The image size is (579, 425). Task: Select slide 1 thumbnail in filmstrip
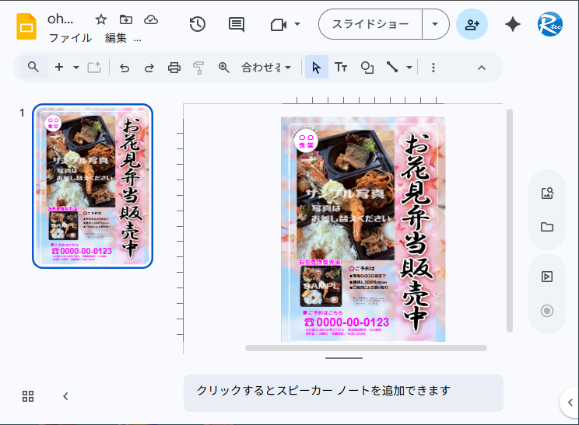(x=93, y=186)
